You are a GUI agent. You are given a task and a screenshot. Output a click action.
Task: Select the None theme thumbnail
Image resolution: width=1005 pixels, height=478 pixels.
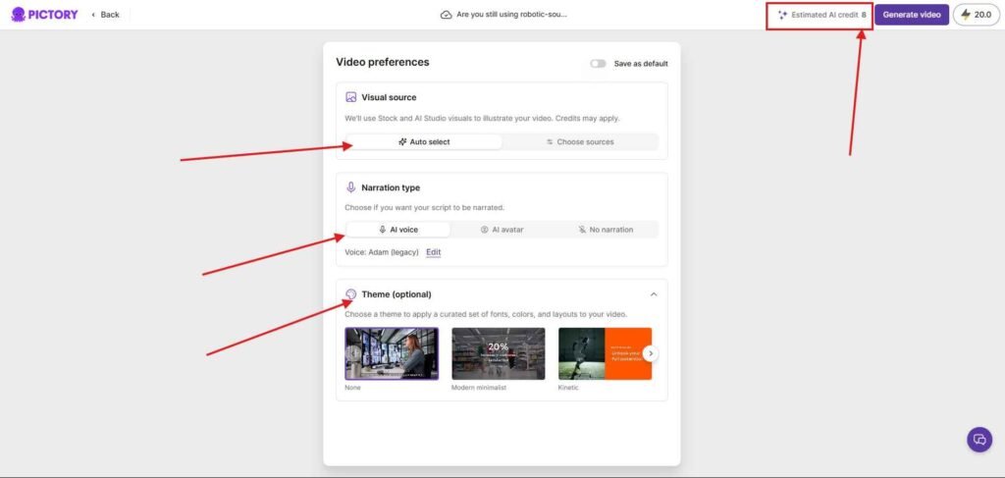point(392,353)
